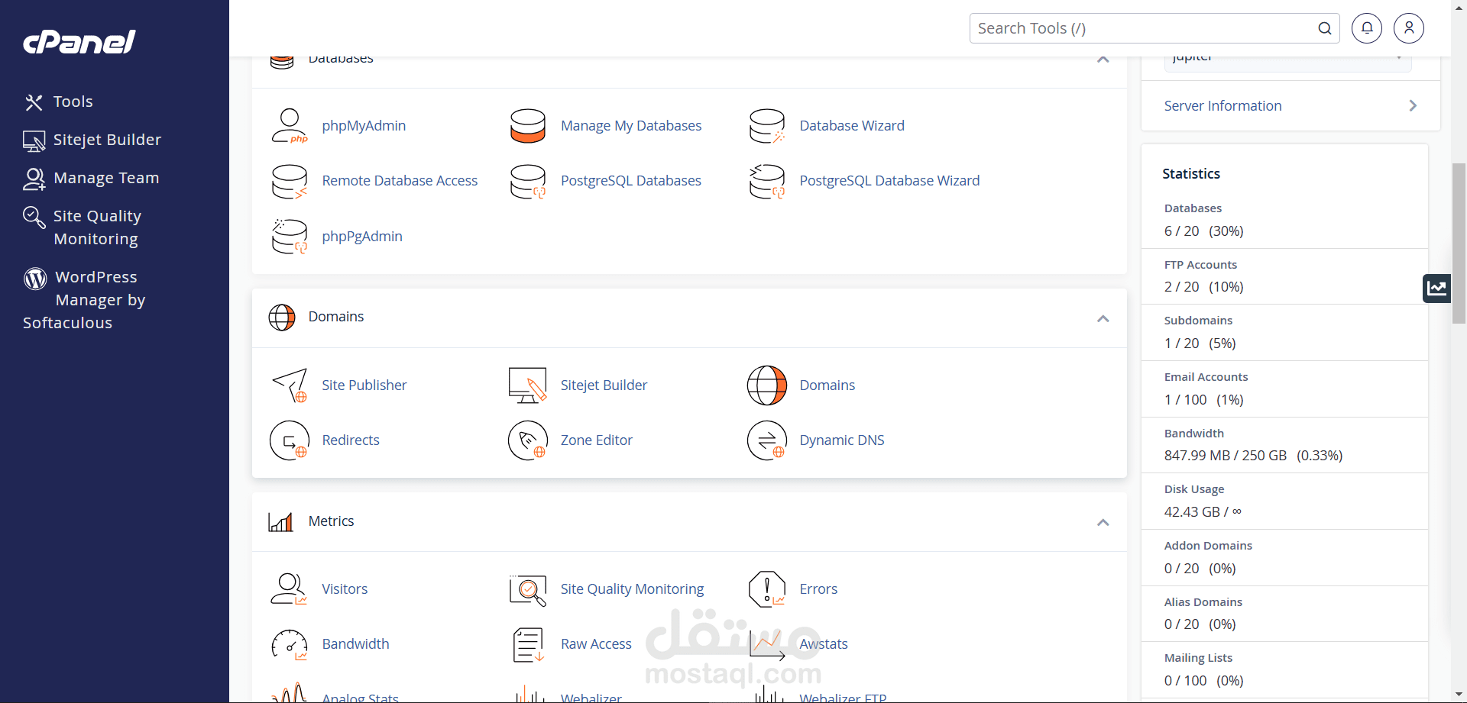The width and height of the screenshot is (1467, 703).
Task: Open the Raw Access icon
Action: tap(527, 644)
